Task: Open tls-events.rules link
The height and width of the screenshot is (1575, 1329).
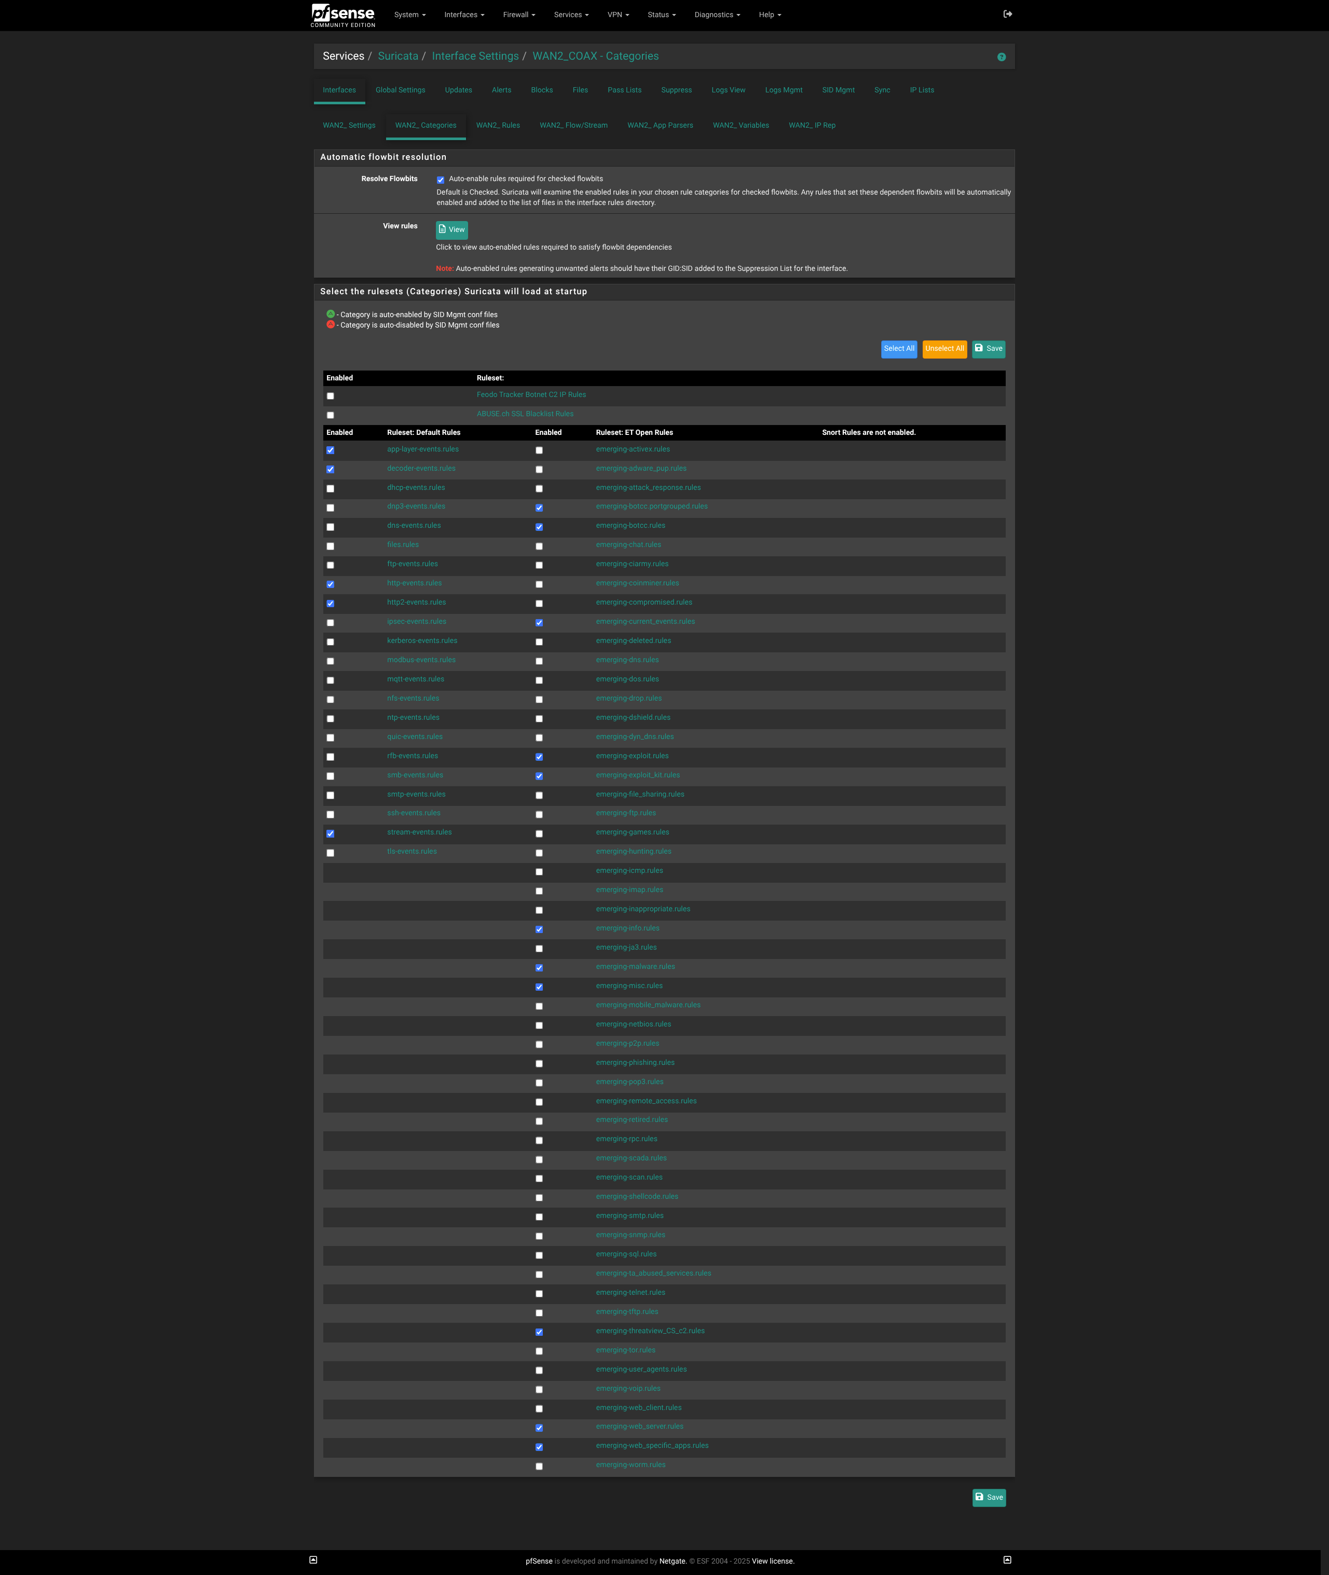Action: point(412,852)
